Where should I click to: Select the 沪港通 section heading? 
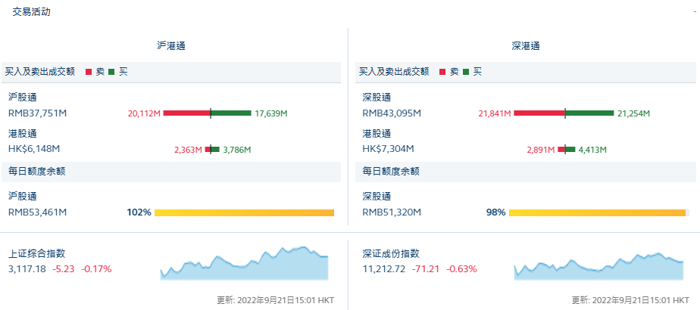pos(171,45)
